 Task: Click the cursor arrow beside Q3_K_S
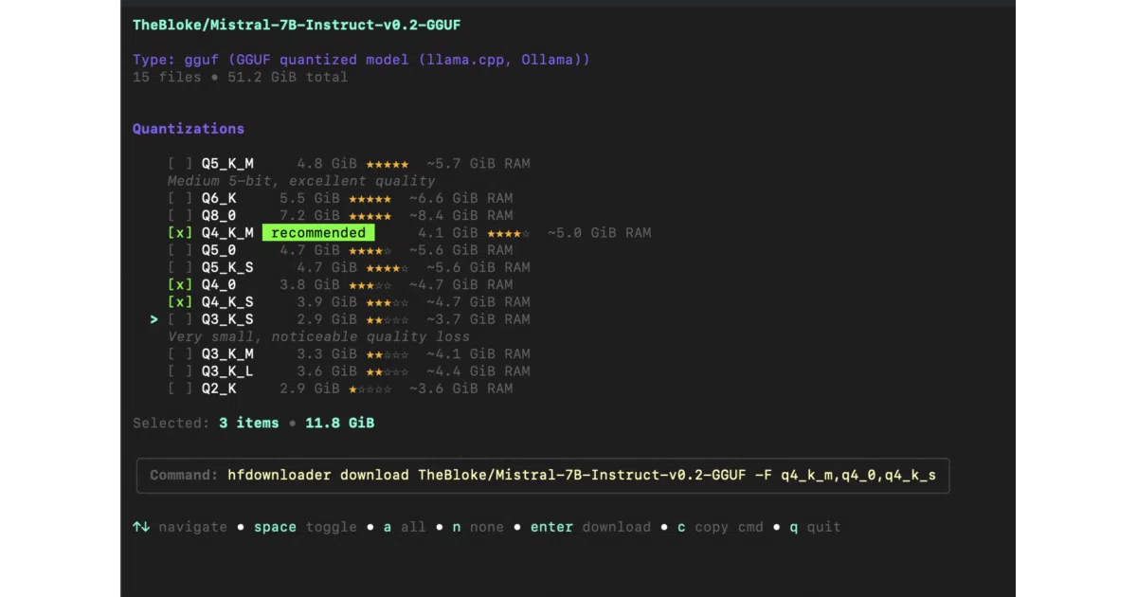154,319
